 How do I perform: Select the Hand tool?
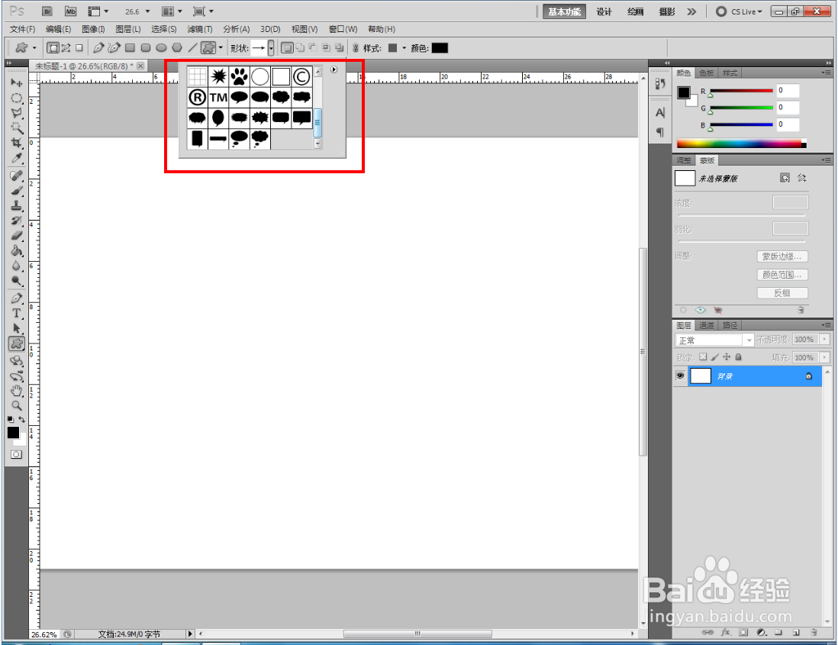17,391
